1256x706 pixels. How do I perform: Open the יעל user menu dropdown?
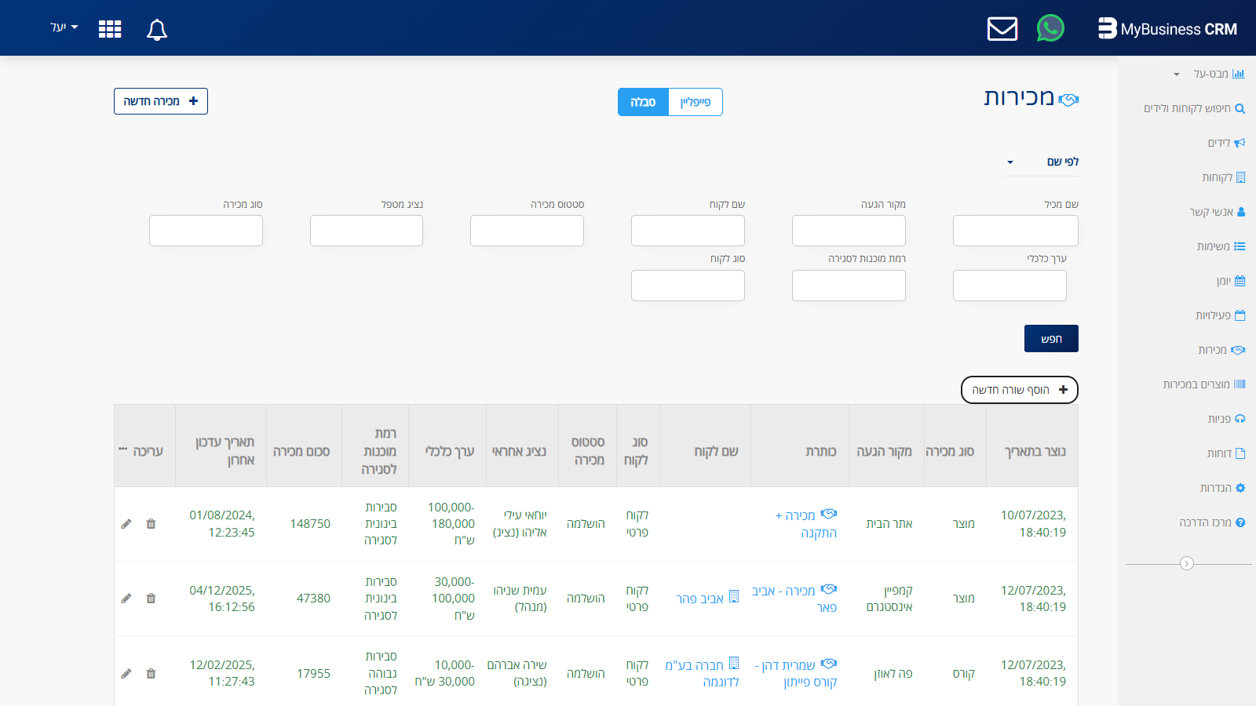[64, 27]
